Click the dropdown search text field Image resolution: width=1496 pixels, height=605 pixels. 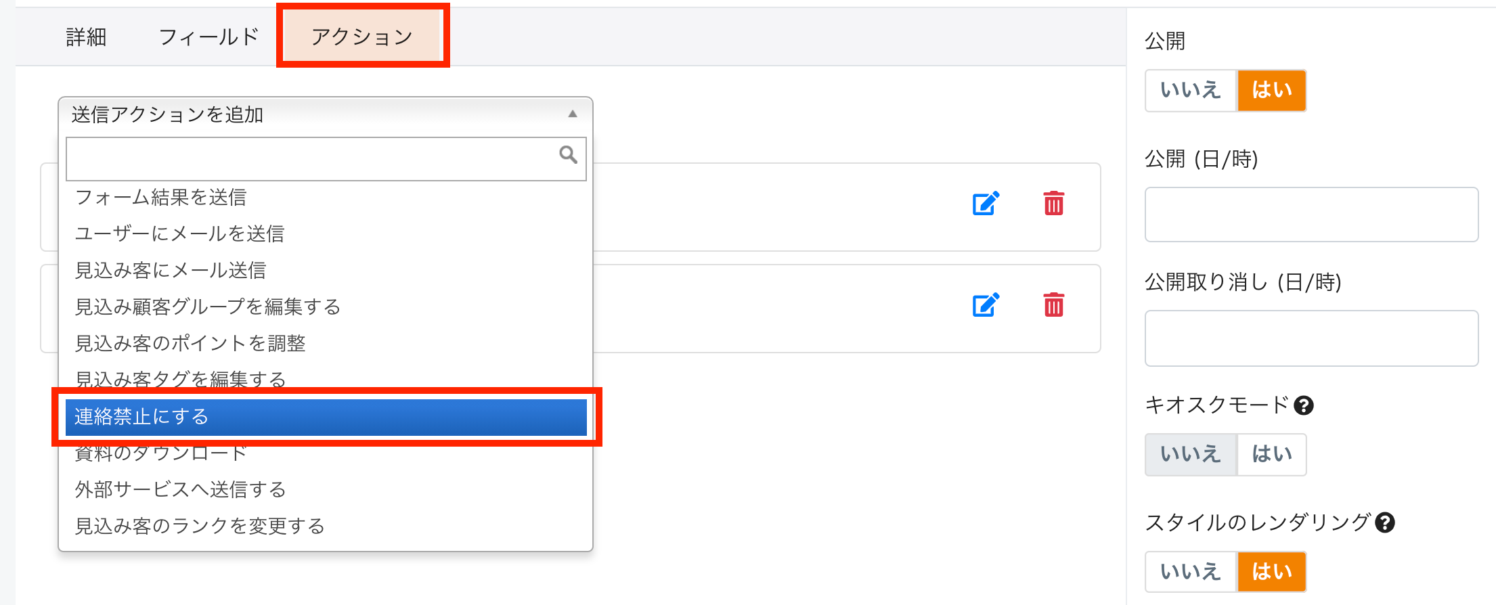tap(311, 159)
